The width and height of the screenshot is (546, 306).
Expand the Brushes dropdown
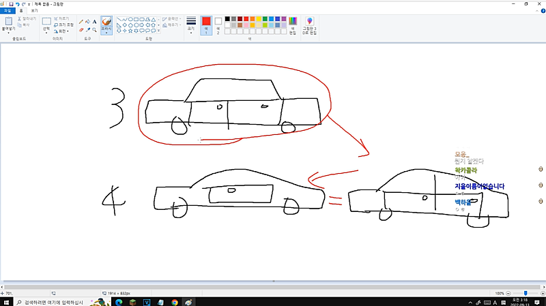tap(107, 33)
